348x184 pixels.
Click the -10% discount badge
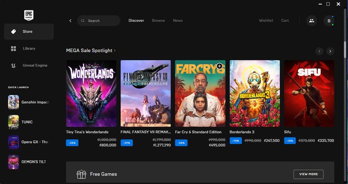[290, 140]
